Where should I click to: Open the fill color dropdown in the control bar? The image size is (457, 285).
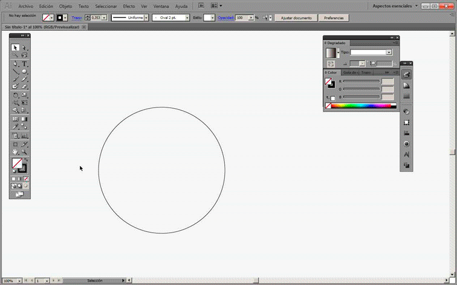(x=51, y=18)
